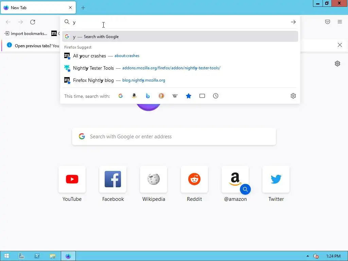Screen dimensions: 348x261
Task: Open Firefox Nightly blog suggestion
Action: [x=180, y=80]
